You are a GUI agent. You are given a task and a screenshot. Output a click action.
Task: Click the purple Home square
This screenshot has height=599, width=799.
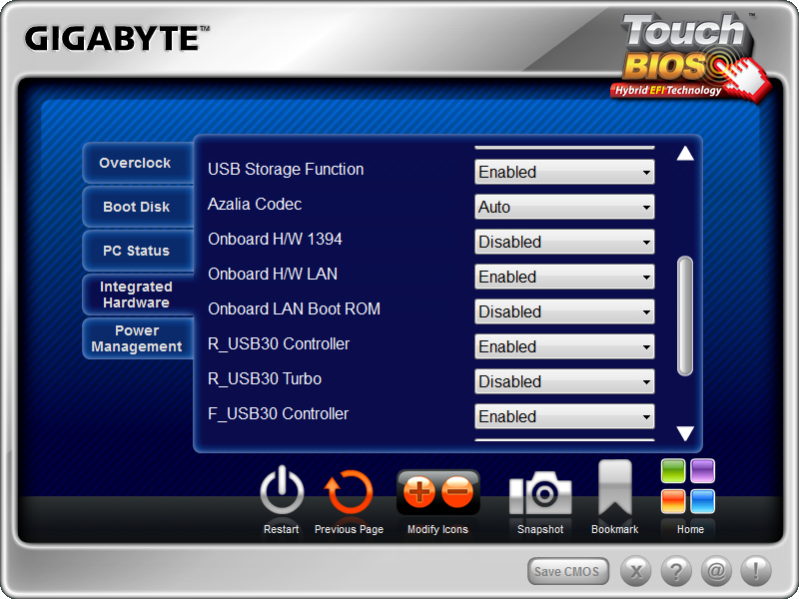(703, 470)
